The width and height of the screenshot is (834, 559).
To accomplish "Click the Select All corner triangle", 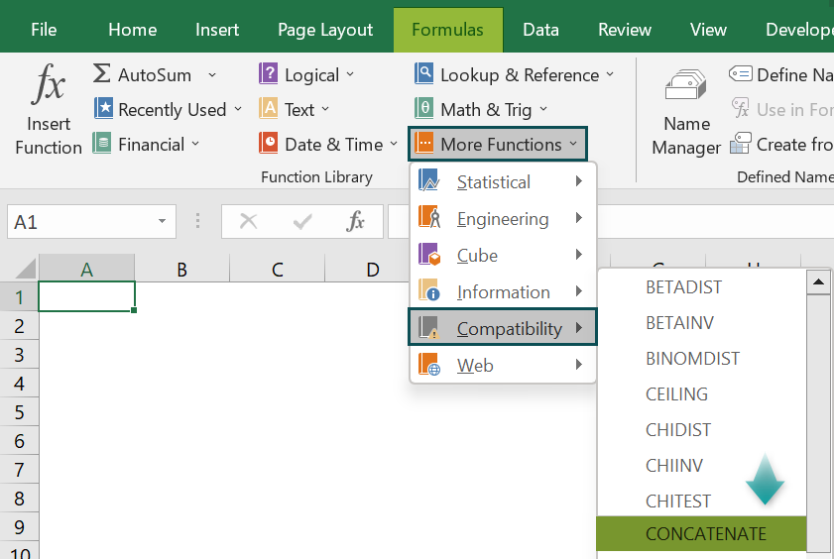I will pyautogui.click(x=25, y=269).
